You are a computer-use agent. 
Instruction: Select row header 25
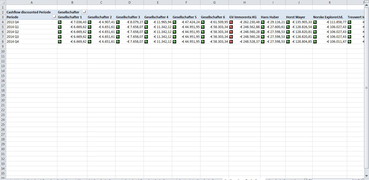[x=3, y=125]
